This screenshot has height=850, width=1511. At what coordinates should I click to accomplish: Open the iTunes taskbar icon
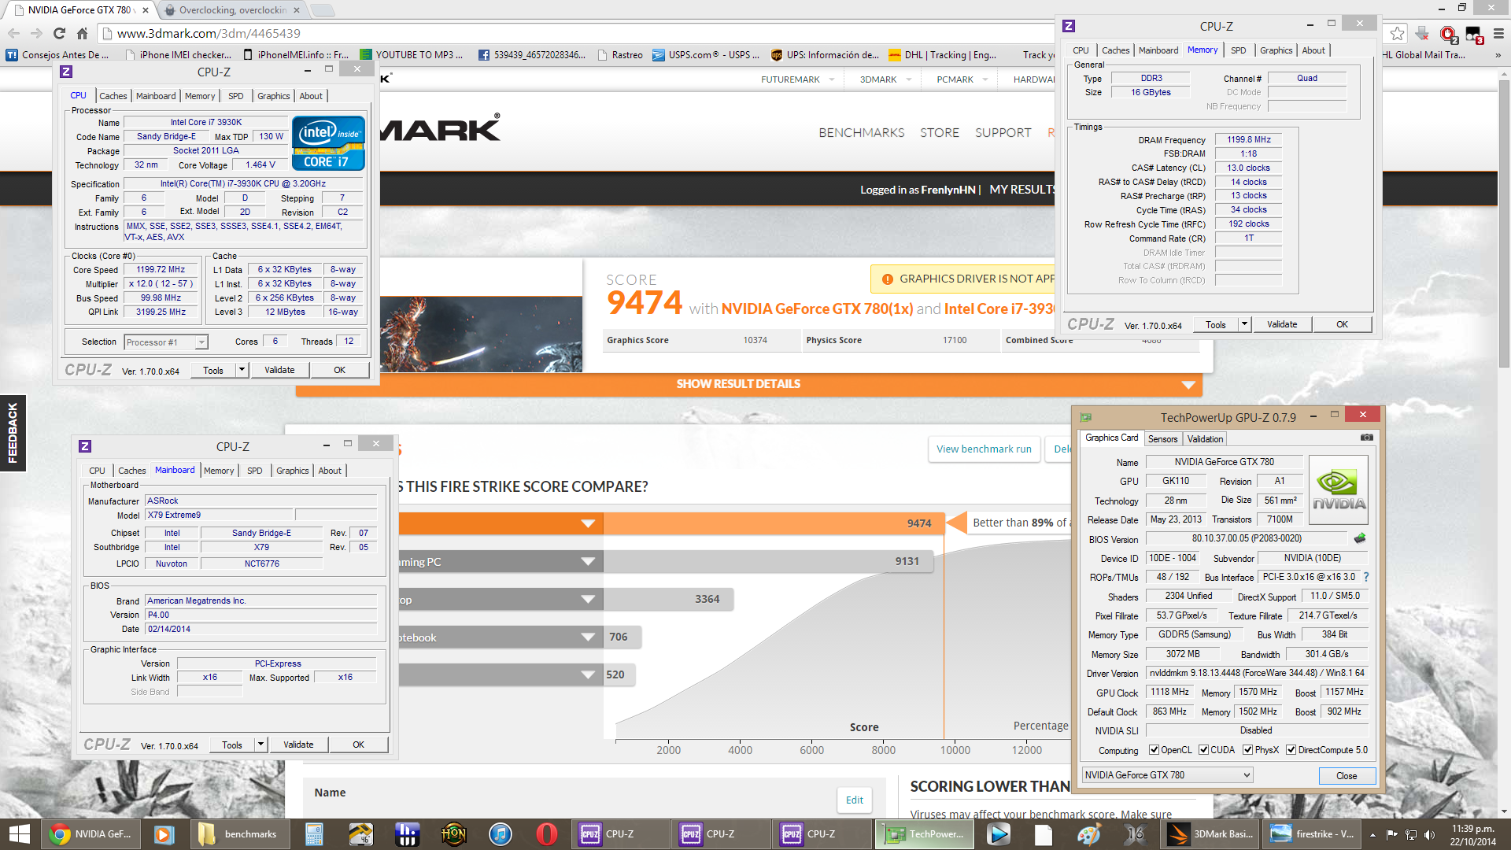(500, 834)
